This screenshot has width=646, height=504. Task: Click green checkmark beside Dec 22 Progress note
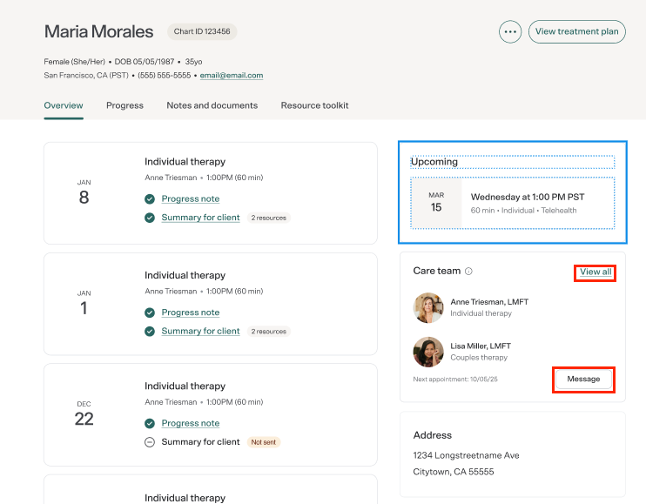[x=150, y=423]
